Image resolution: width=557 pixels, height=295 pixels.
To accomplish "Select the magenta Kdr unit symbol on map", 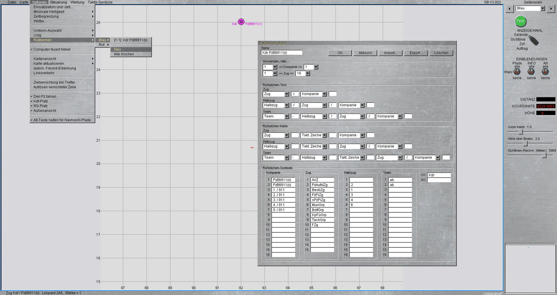I will click(x=241, y=22).
